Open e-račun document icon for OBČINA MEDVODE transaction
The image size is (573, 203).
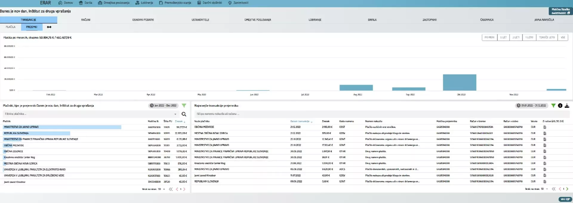coord(545,127)
